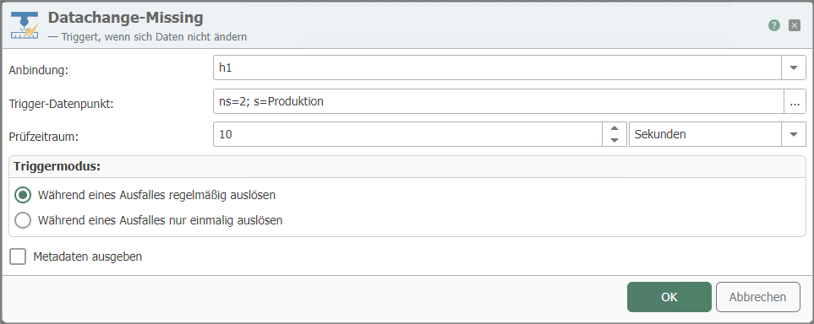Focus the Prüfzeitraum value field showing 10

(407, 134)
